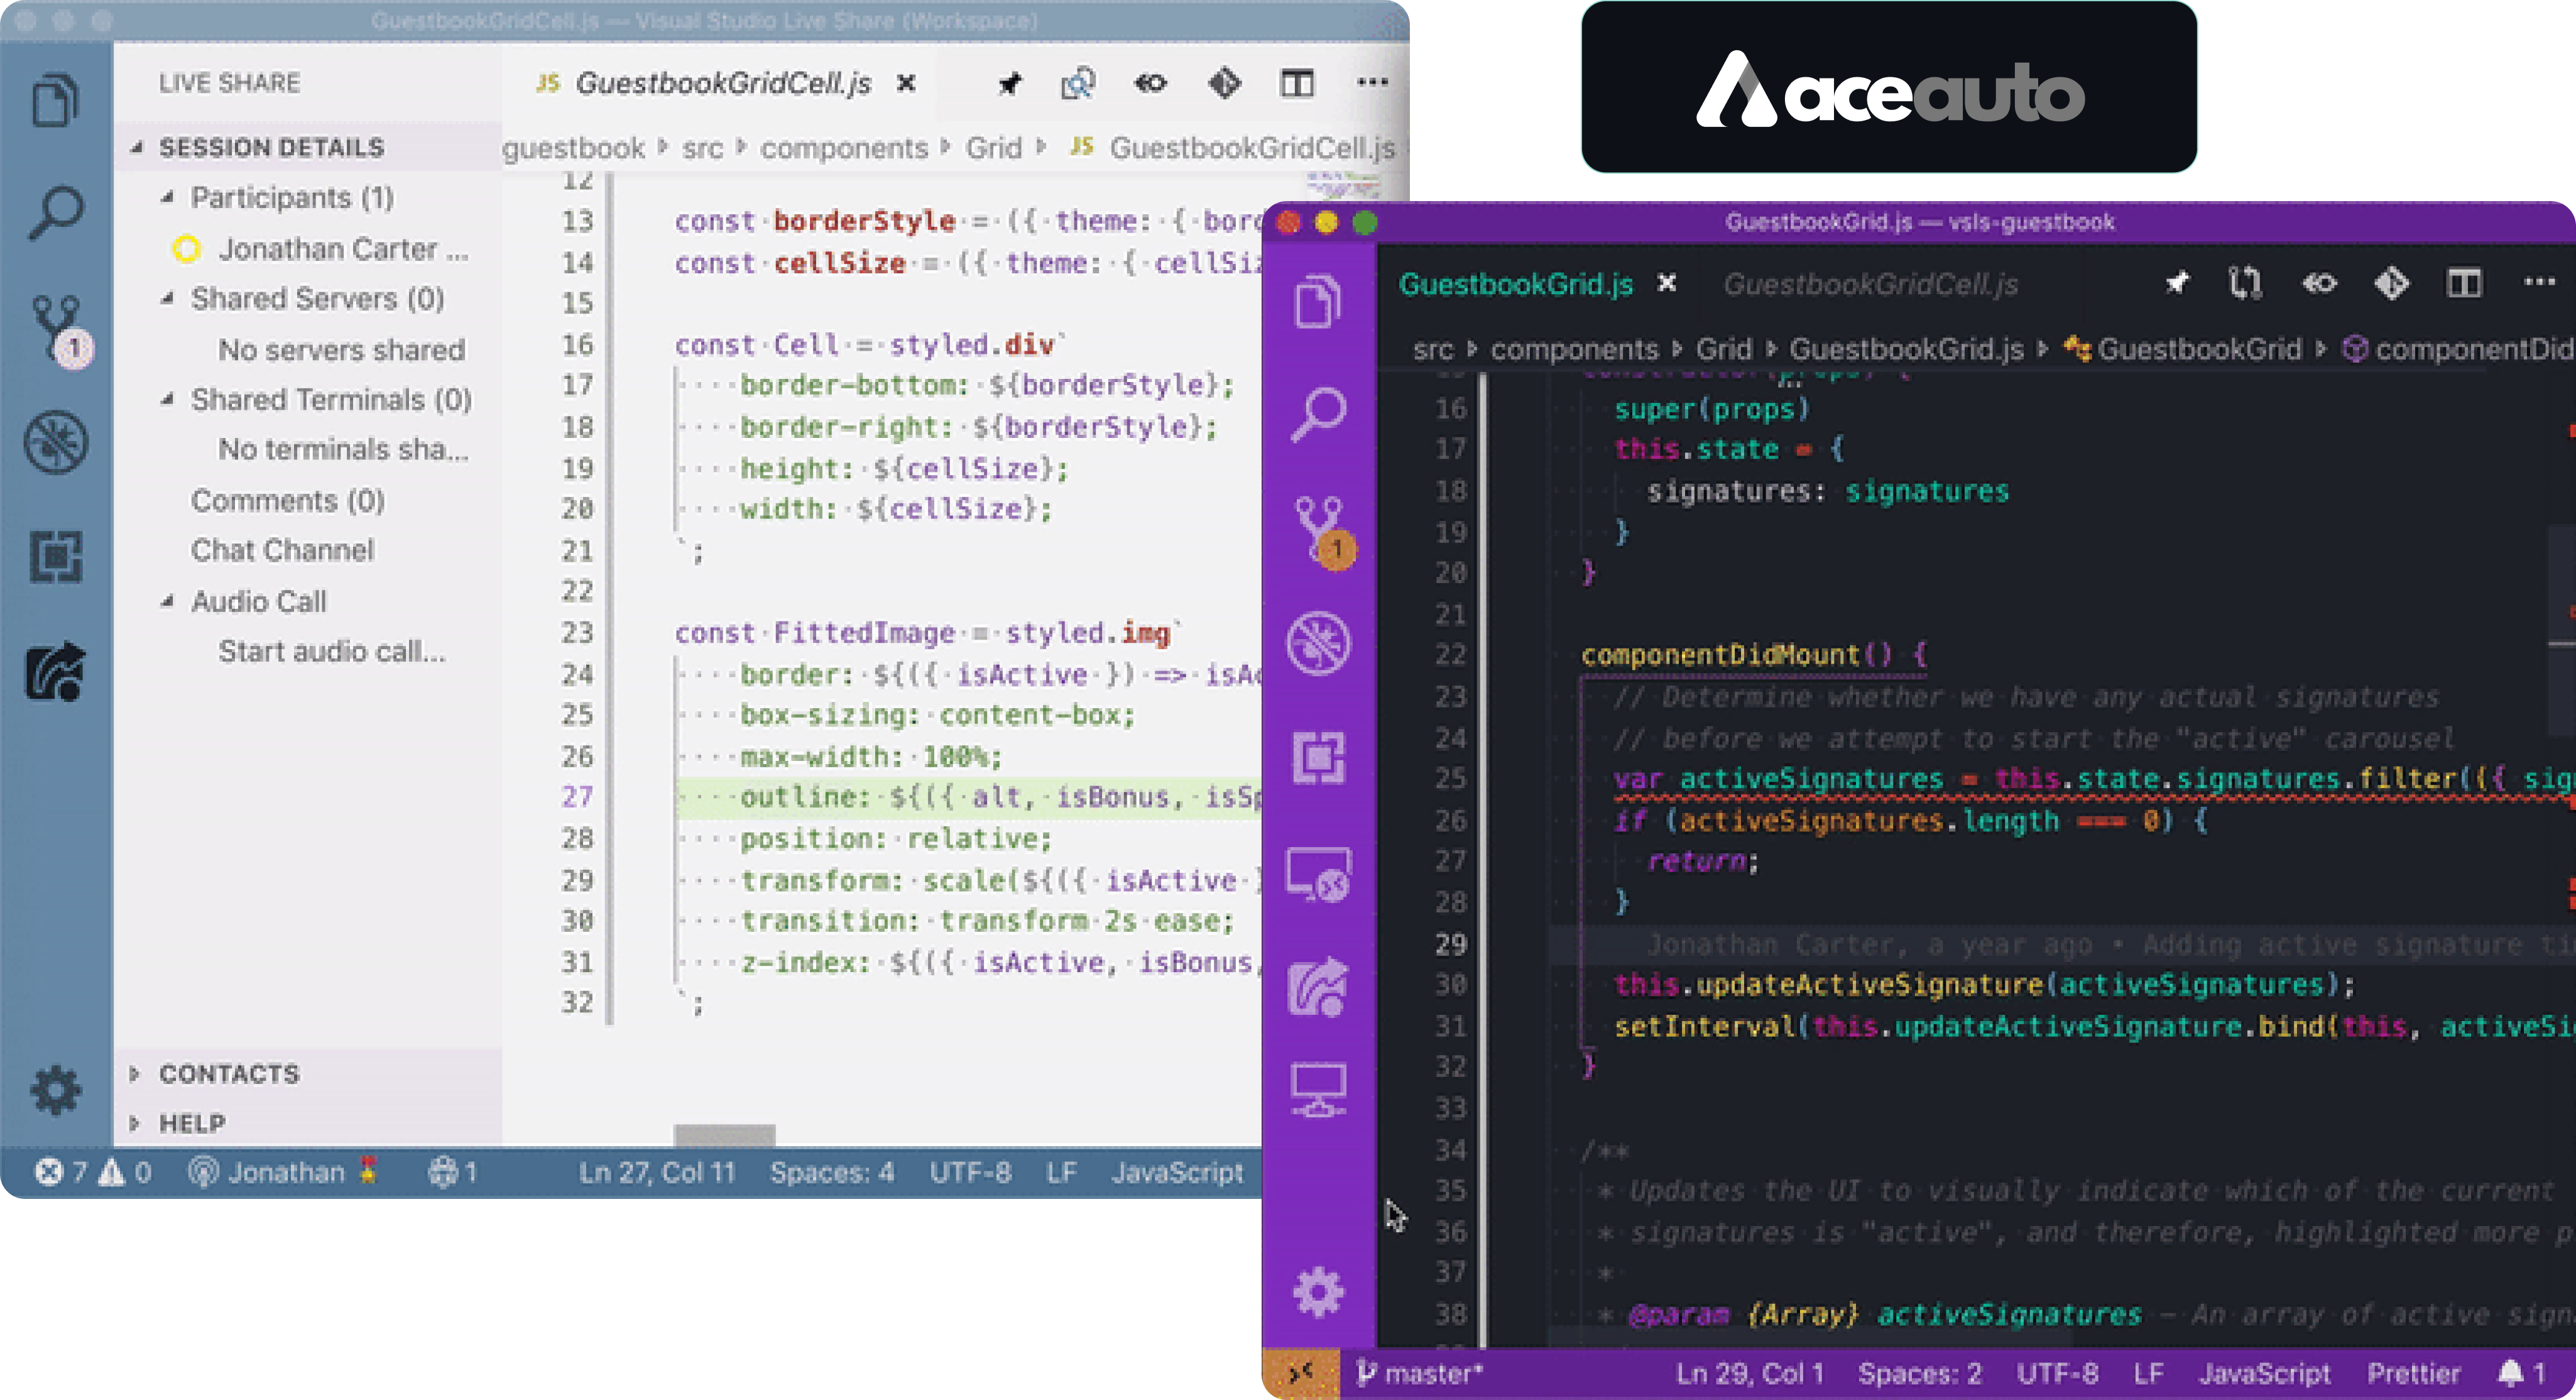
Task: Click the monitor icon in the purple activity bar
Action: [x=1319, y=1090]
